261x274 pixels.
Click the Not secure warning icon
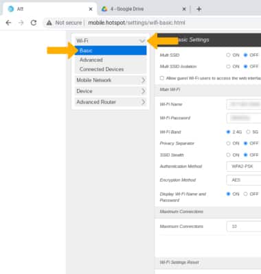pyautogui.click(x=49, y=23)
